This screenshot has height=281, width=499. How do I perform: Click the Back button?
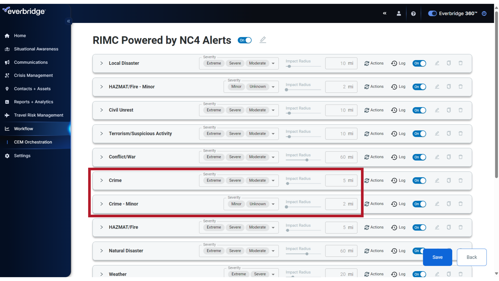(471, 257)
